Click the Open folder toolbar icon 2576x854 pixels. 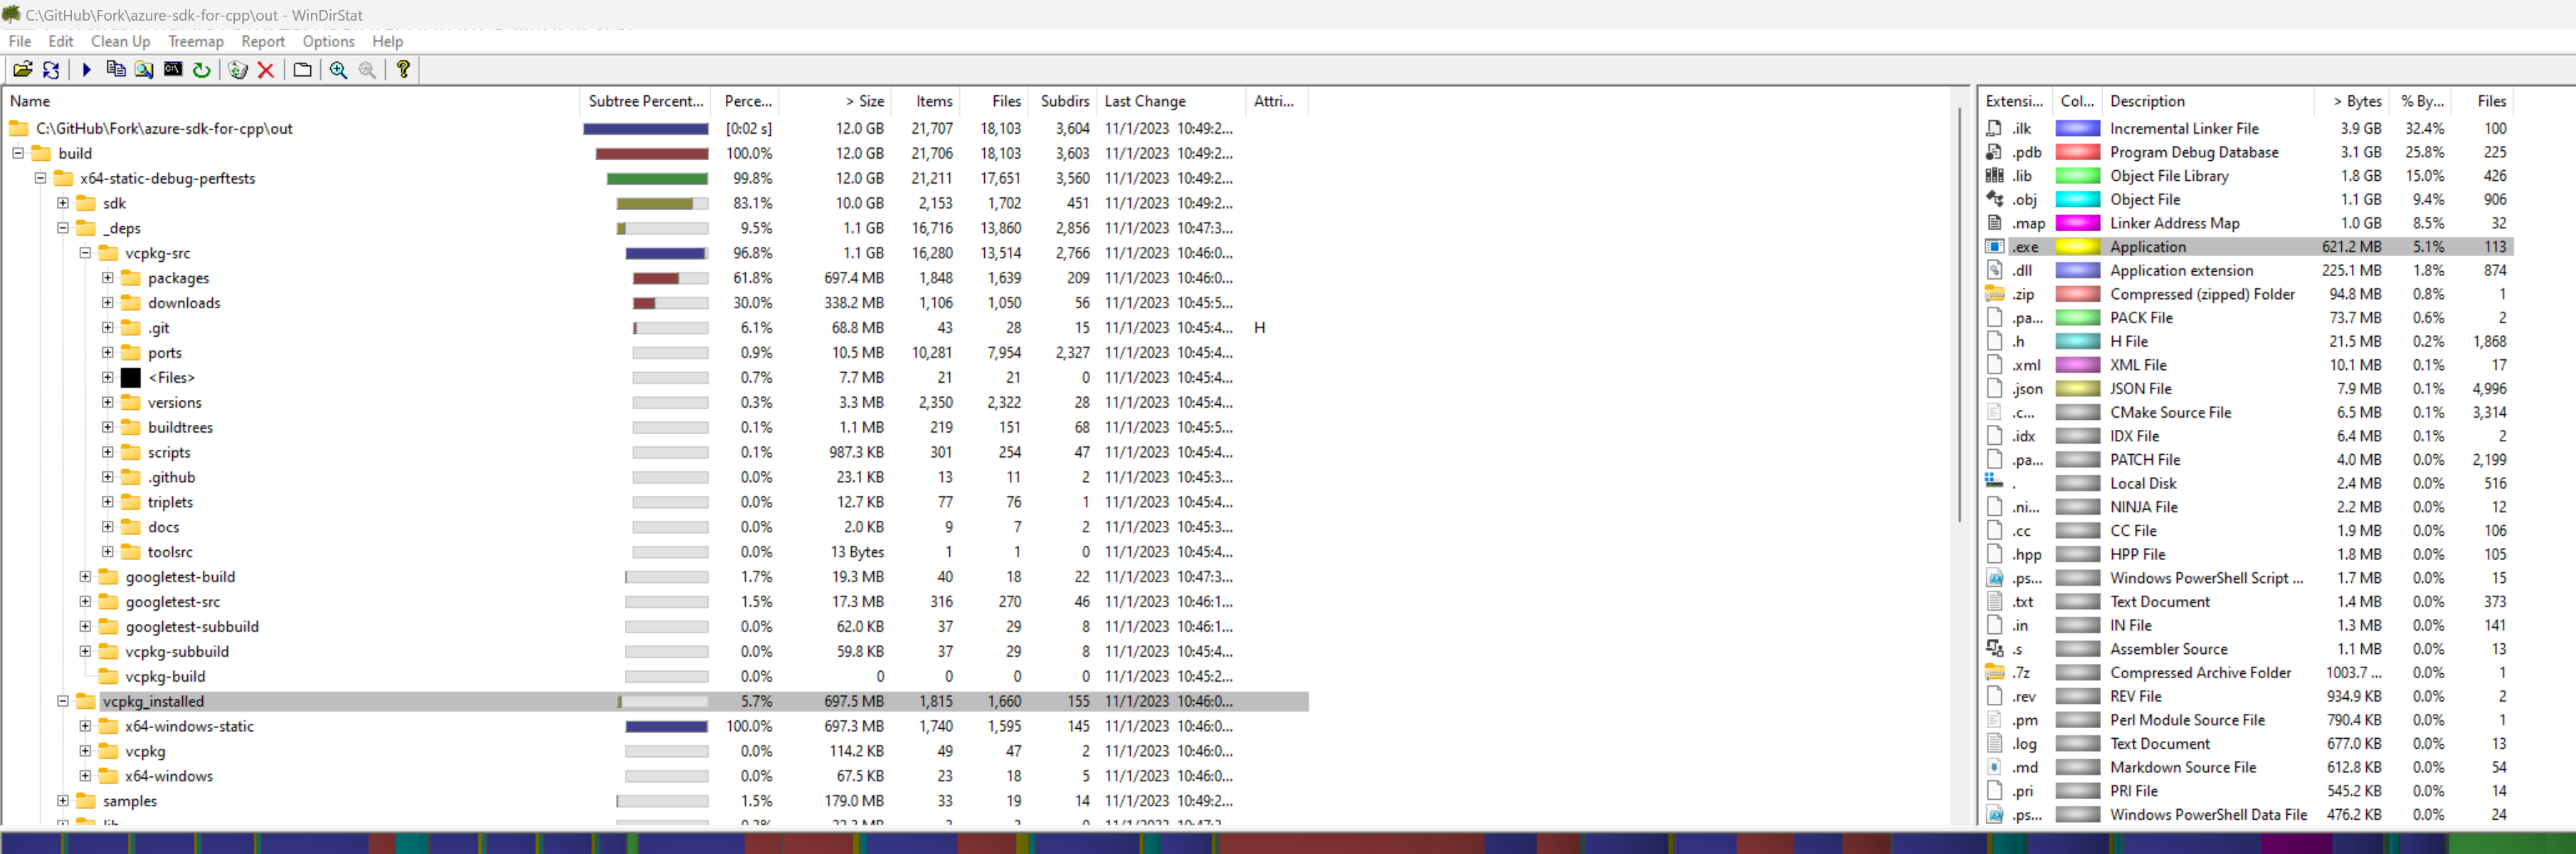pos(22,69)
